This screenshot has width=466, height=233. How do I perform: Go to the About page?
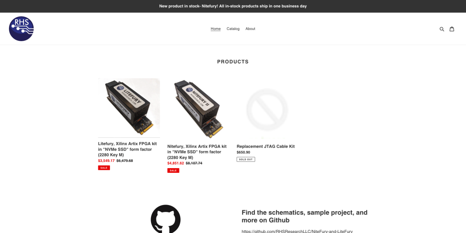(x=250, y=29)
